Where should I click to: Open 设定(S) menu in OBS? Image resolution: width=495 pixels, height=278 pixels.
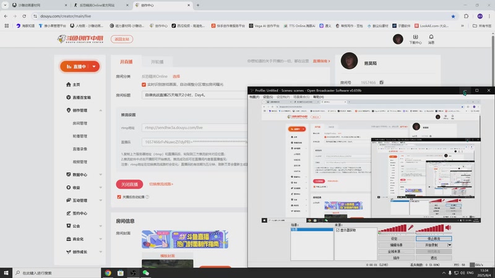268,97
